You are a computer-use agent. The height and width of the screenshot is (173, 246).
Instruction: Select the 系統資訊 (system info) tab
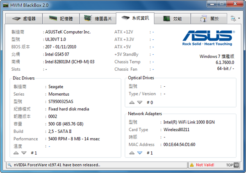135,18
